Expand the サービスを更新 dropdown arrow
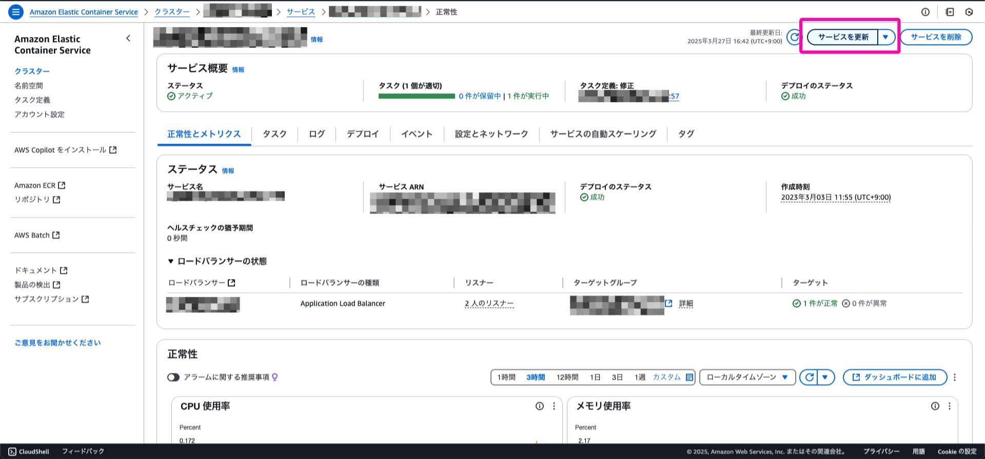The width and height of the screenshot is (985, 459). point(886,37)
